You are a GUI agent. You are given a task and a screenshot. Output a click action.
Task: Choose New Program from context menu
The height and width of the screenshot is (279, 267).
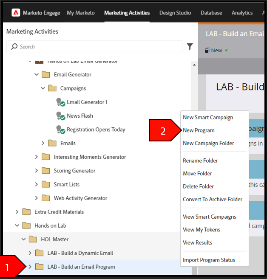(199, 130)
